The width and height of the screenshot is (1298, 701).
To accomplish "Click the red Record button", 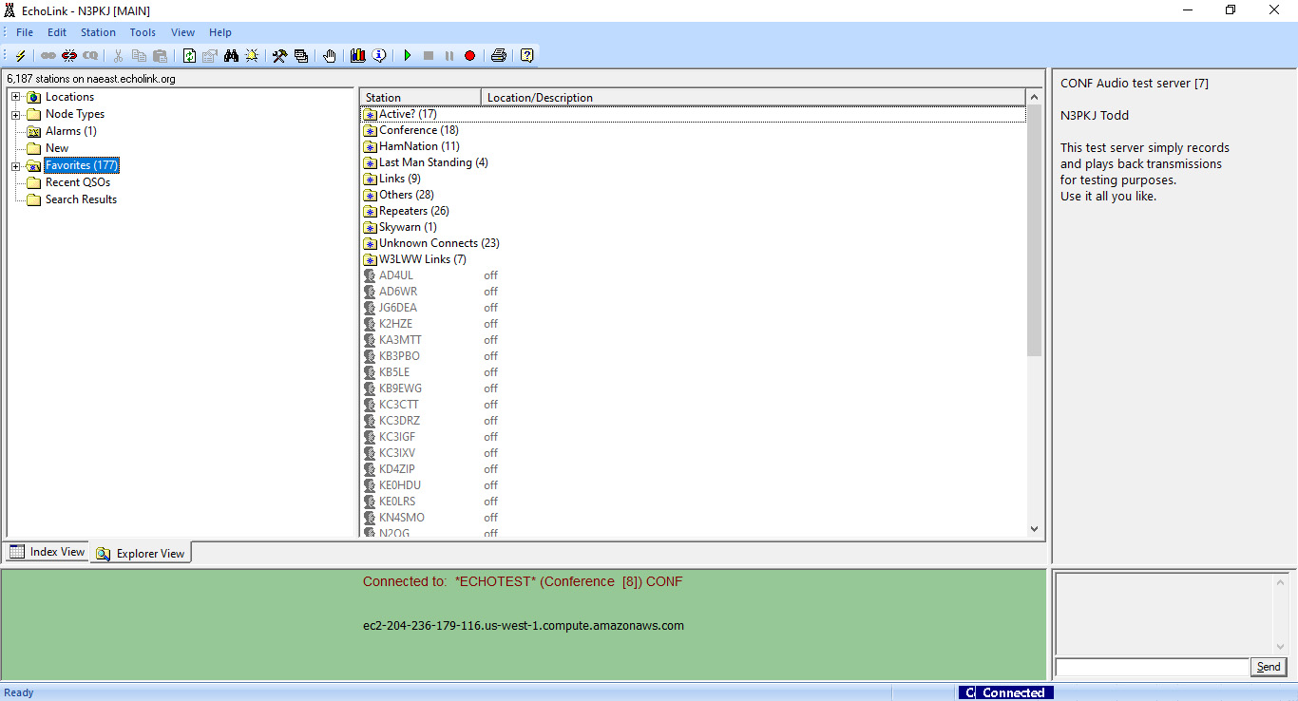I will [x=469, y=56].
